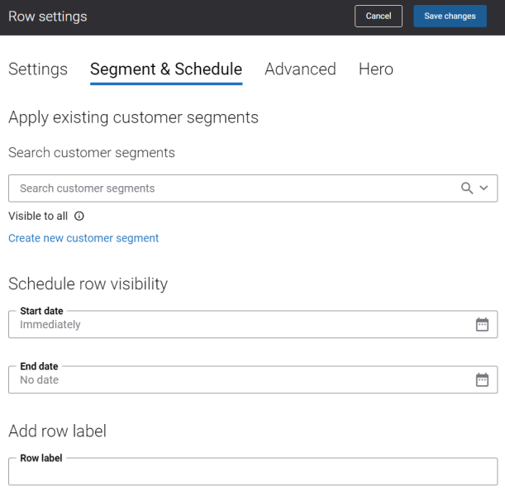This screenshot has width=505, height=496.
Task: Click the search magnifier icon in segments field
Action: (467, 188)
